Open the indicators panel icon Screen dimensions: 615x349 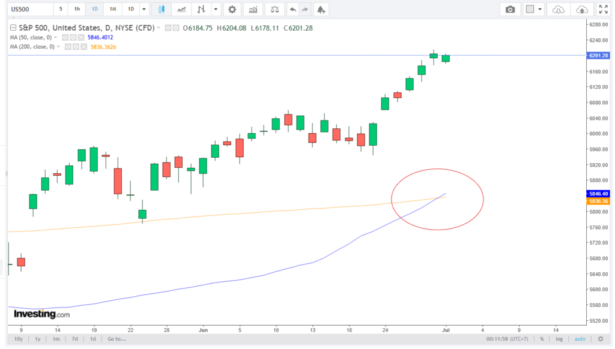(253, 10)
